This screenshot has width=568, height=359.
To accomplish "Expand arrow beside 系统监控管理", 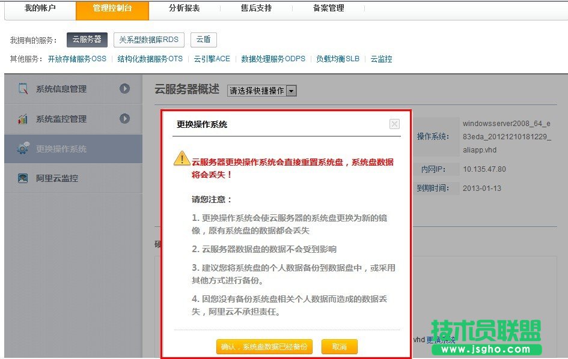I will [124, 119].
